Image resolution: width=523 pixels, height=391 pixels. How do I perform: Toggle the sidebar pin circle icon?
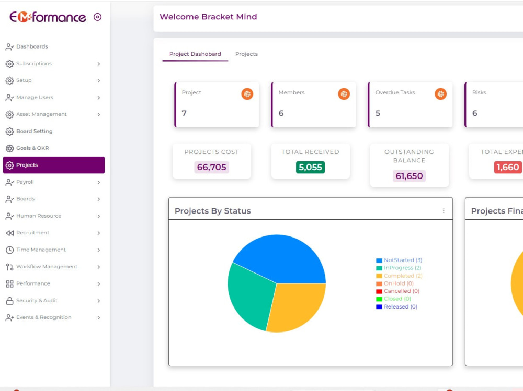[x=97, y=17]
